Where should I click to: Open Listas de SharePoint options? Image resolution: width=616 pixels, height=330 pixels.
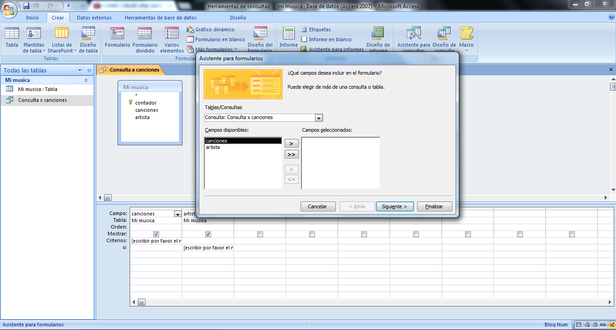(61, 39)
